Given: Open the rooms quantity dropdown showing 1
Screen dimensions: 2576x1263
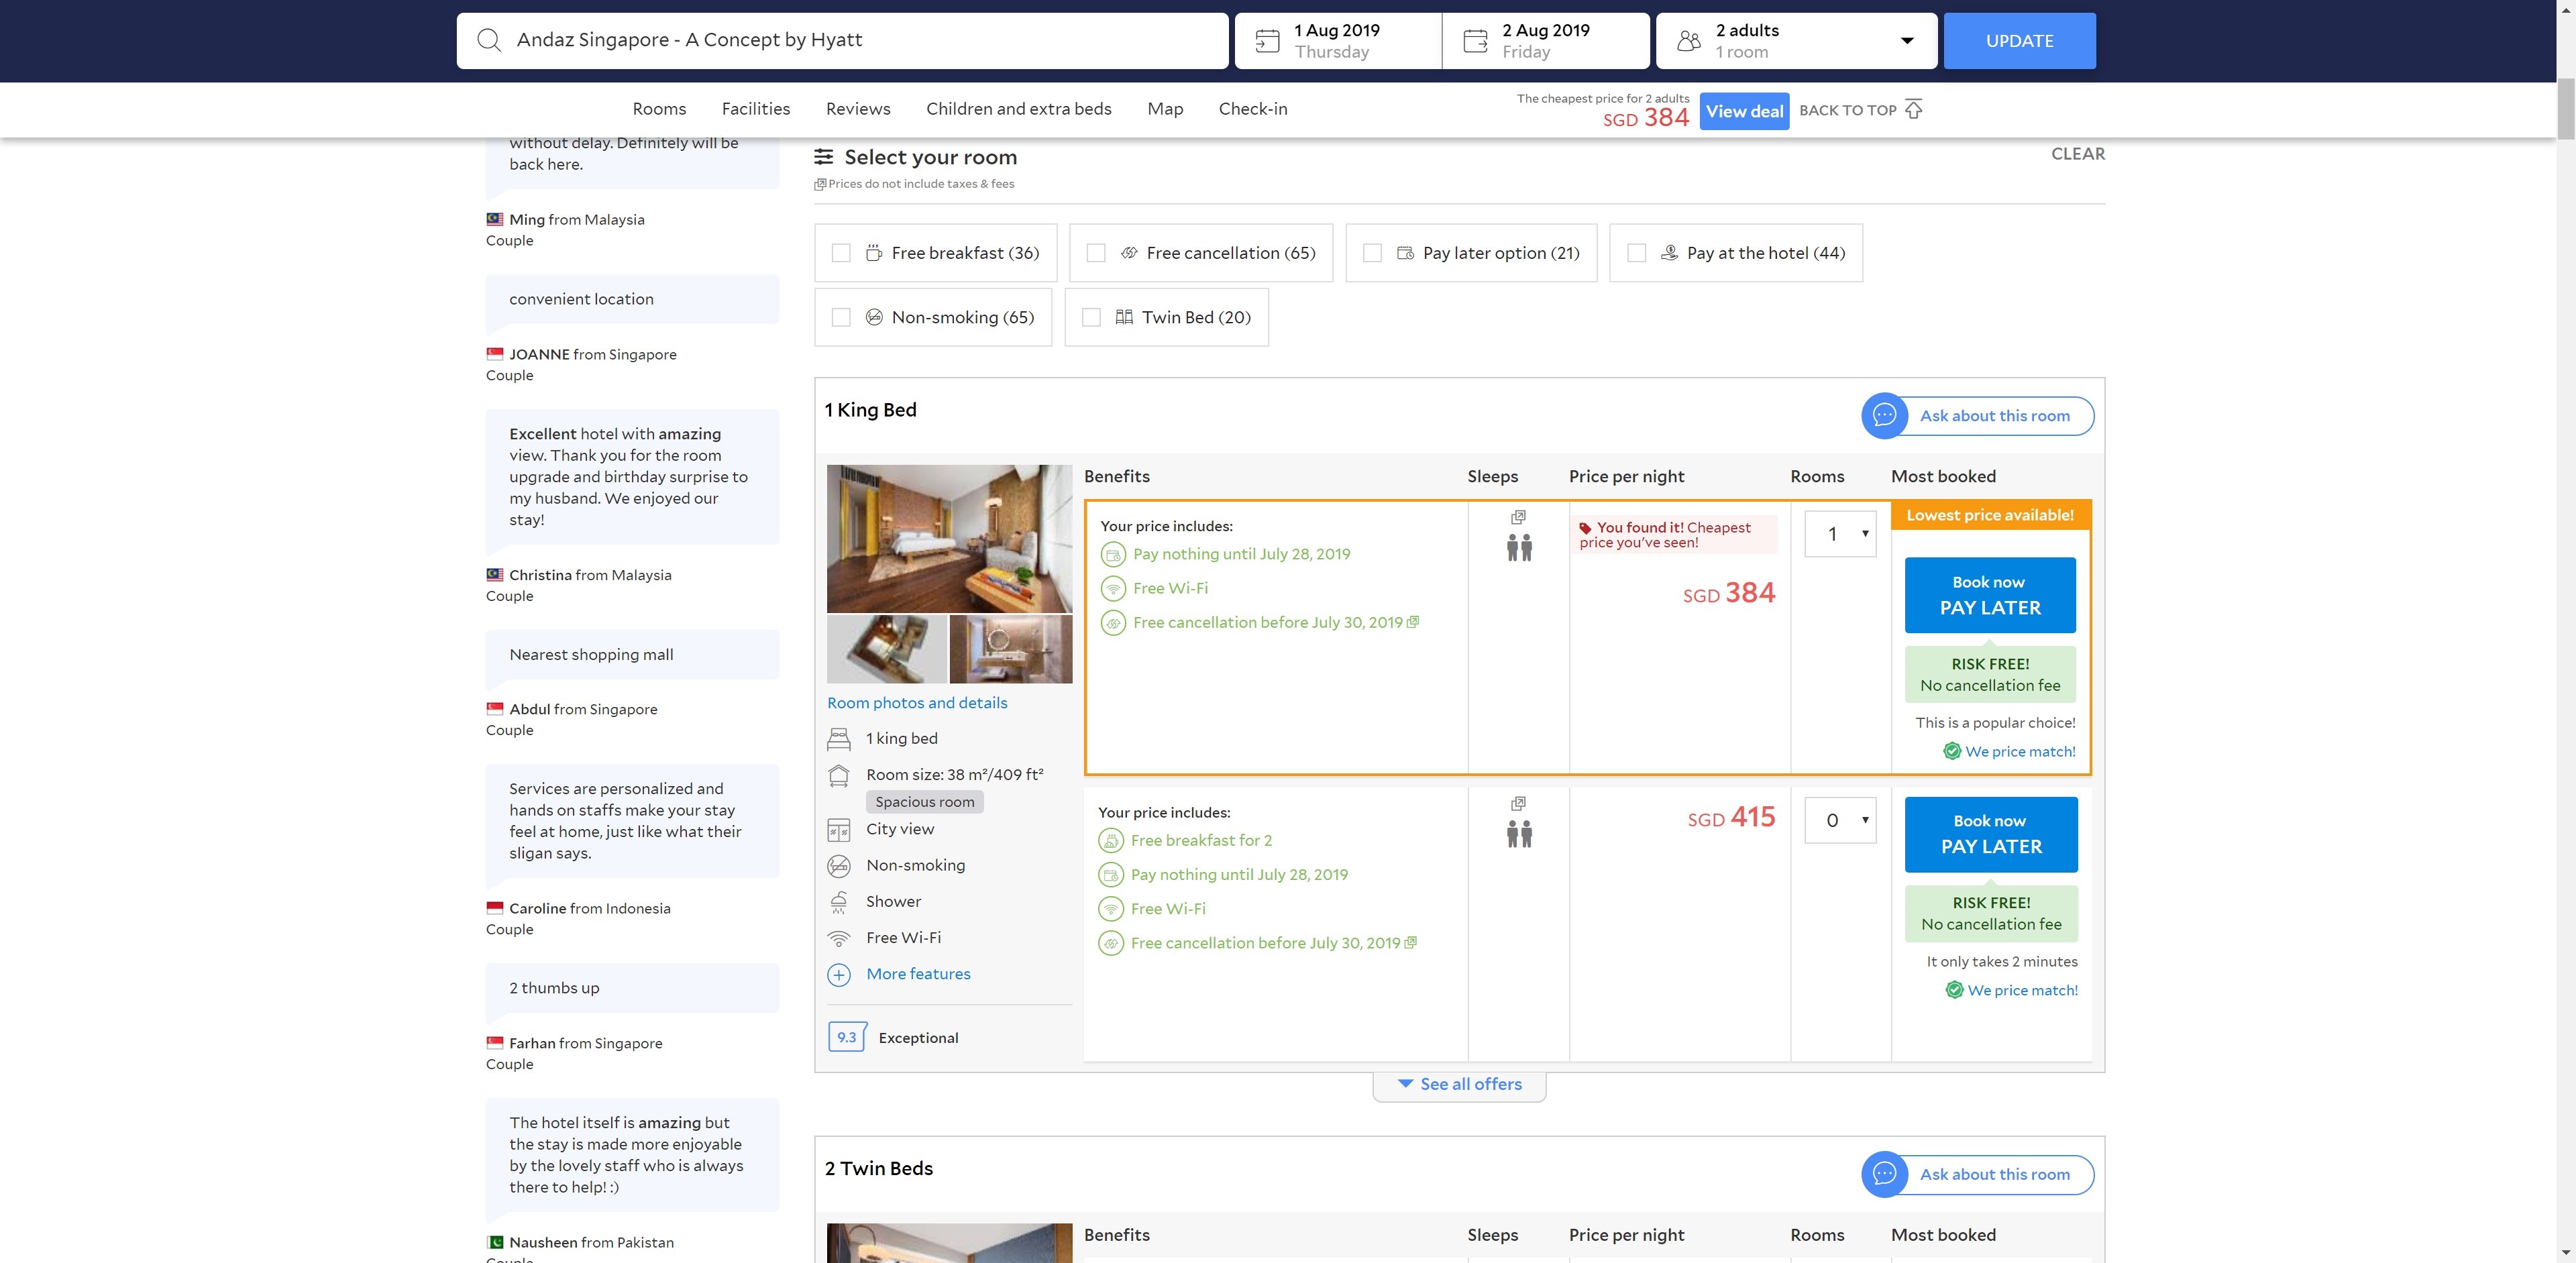Looking at the screenshot, I should [x=1840, y=534].
